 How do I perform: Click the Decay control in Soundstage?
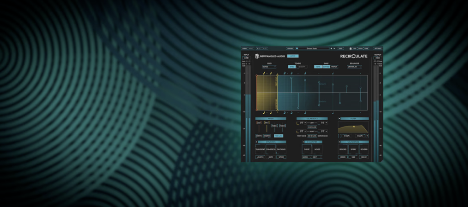coord(364,157)
